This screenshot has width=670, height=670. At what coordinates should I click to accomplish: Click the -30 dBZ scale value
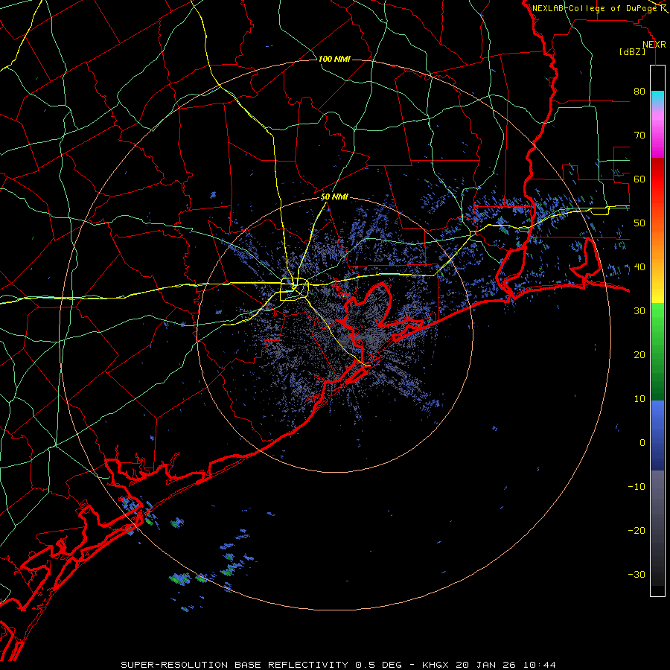(636, 574)
